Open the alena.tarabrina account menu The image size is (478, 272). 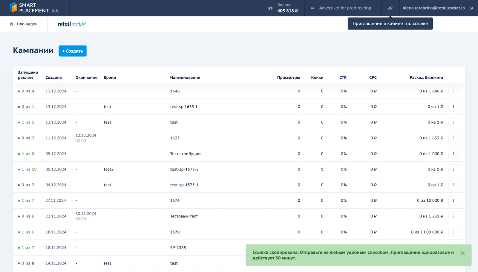[433, 8]
